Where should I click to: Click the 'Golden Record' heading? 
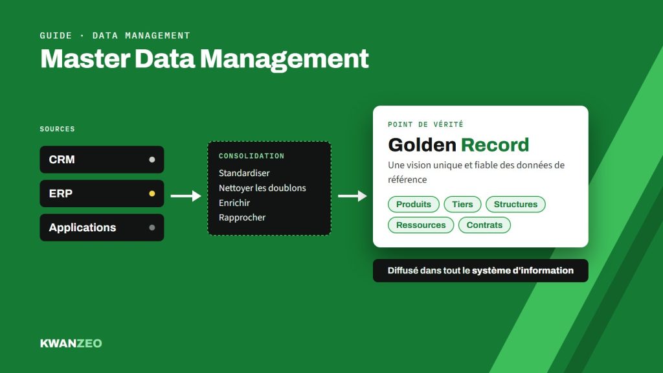tap(458, 144)
